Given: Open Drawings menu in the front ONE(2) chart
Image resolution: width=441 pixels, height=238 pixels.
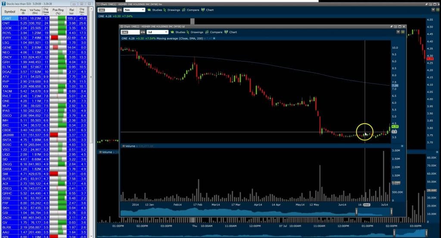Looking at the screenshot, I should click(196, 32).
